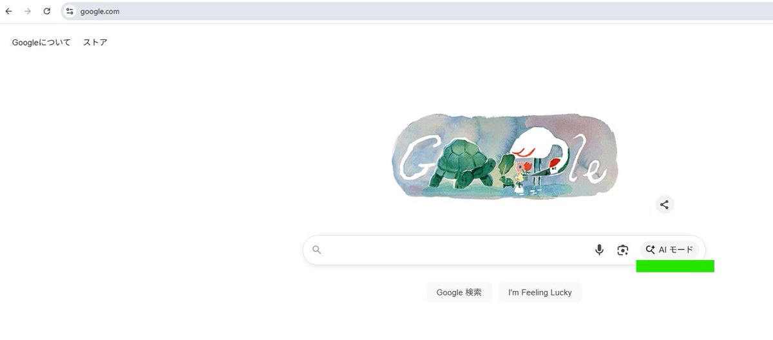Click the white letters "le" in doodle
Screen dimensions: 773x340
[x=587, y=159]
